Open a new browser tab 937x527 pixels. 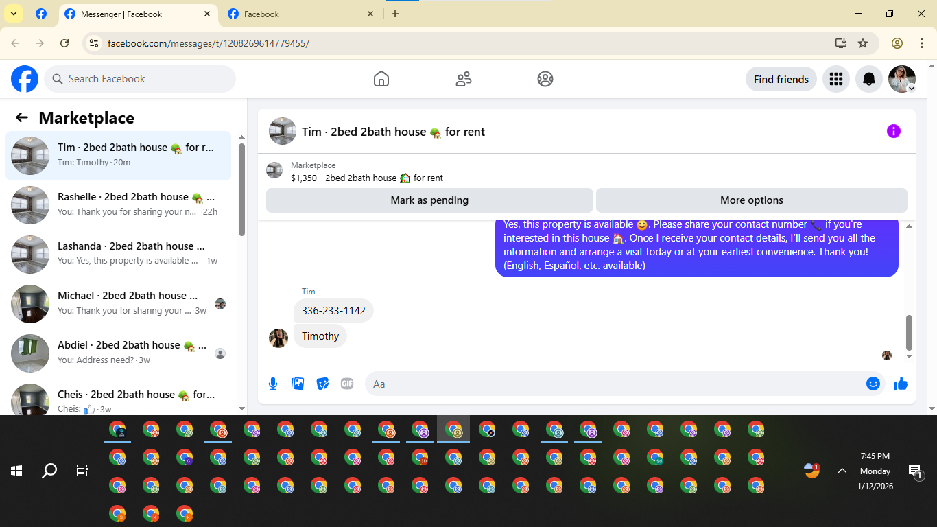394,14
